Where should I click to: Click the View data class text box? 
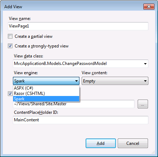click(x=78, y=64)
